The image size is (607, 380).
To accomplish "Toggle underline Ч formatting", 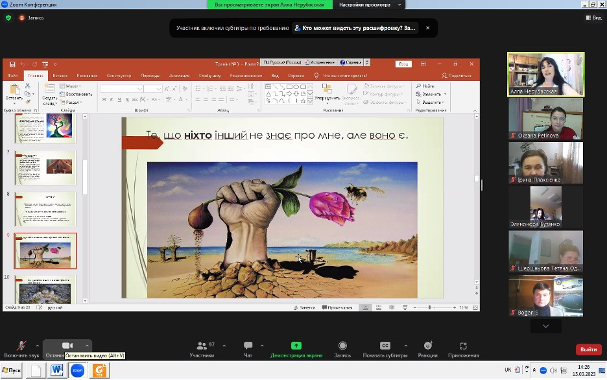I will pyautogui.click(x=119, y=99).
